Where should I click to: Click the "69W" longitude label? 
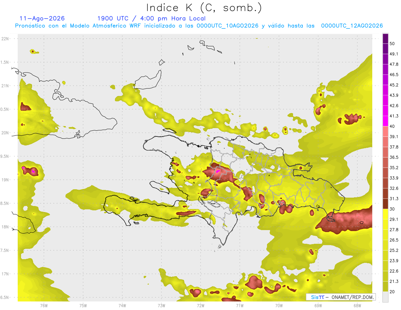318,305
